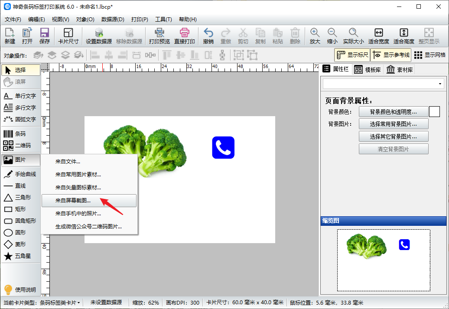Open the 帮助(H) menu
The width and height of the screenshot is (449, 309).
tap(188, 20)
